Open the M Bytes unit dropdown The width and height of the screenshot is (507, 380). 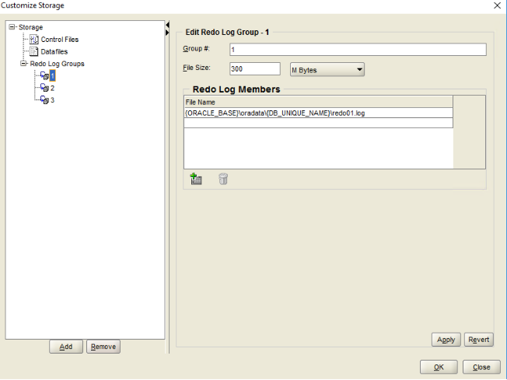[327, 70]
